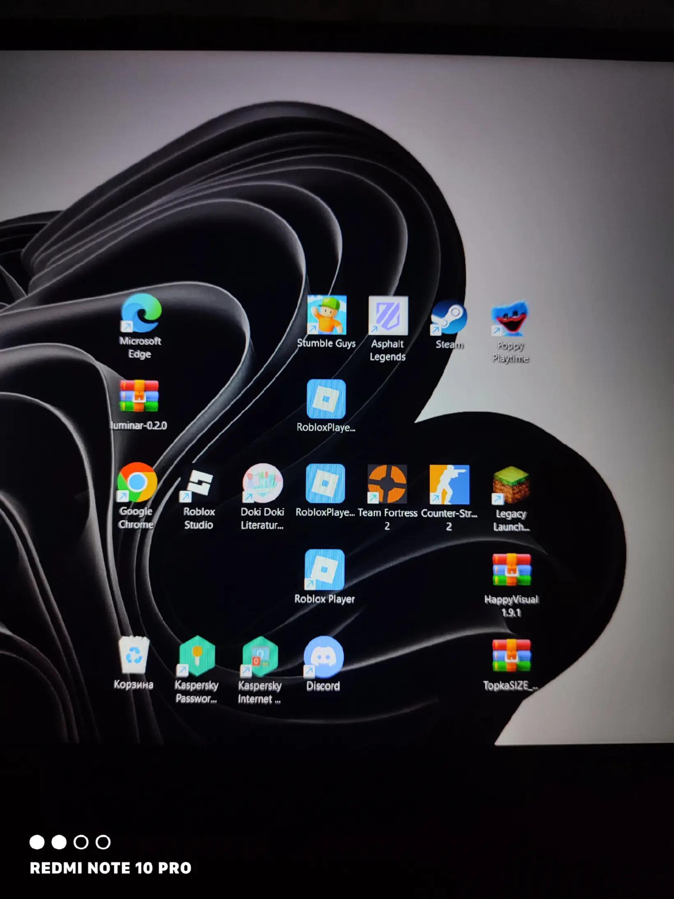Click the TopkaSIZE_ archive file
The height and width of the screenshot is (899, 674).
(x=512, y=656)
